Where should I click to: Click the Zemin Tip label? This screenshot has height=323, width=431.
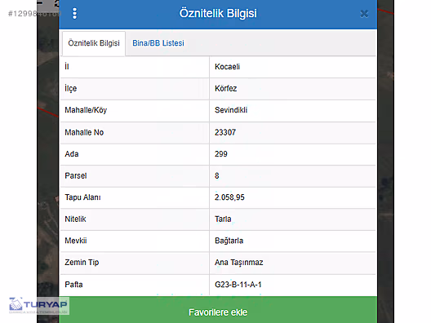pos(82,263)
